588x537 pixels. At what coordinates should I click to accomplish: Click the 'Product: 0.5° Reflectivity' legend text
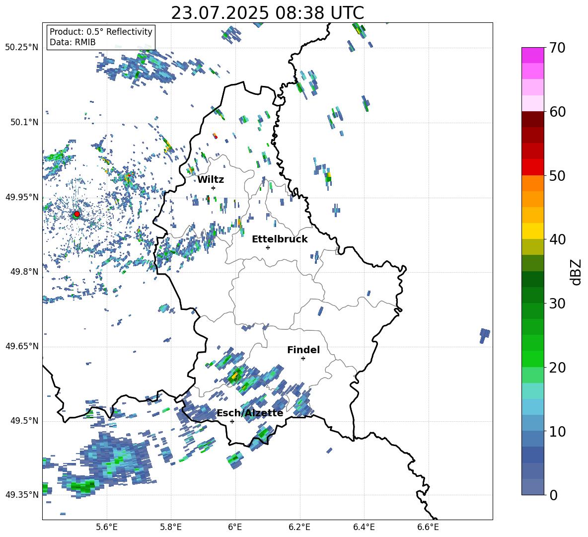tap(101, 32)
